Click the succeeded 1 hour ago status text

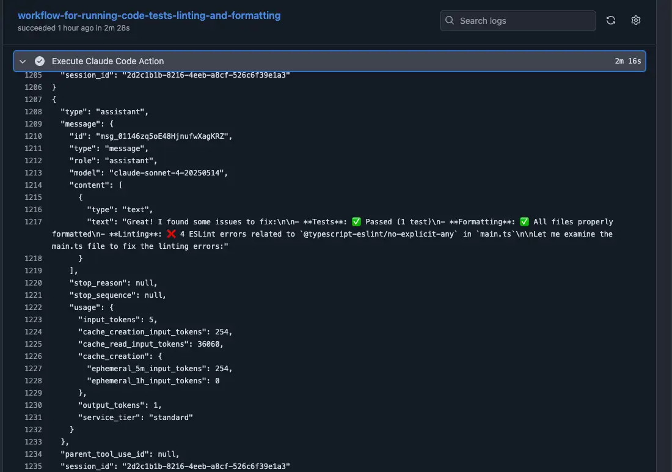coord(74,28)
